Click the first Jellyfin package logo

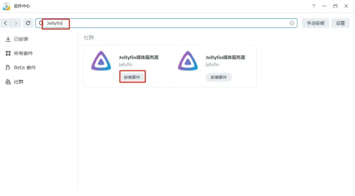coord(101,61)
